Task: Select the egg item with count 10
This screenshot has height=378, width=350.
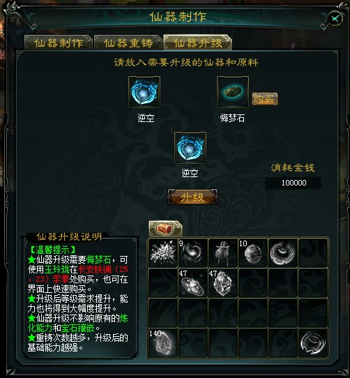Action: (253, 252)
